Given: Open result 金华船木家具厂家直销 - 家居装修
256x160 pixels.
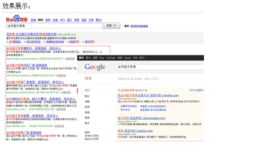Looking at the screenshot, I should [x=35, y=82].
